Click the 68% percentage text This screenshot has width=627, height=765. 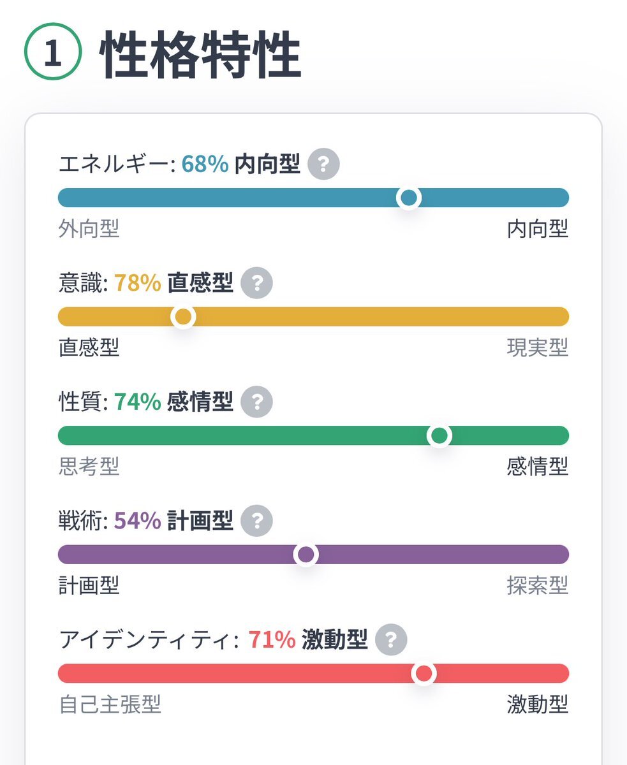tap(205, 165)
